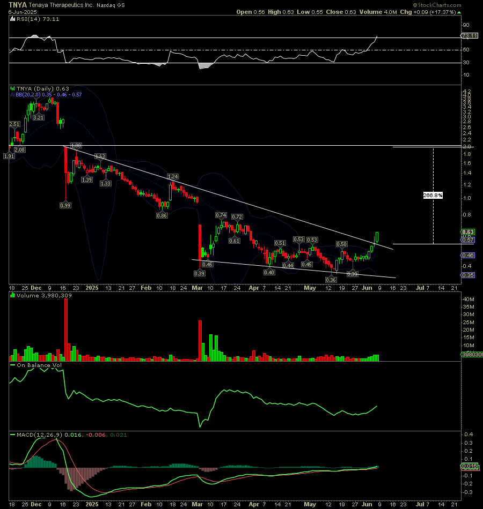Click the MACD(12,26,9) indicator label
Image resolution: width=483 pixels, height=509 pixels.
(39, 435)
